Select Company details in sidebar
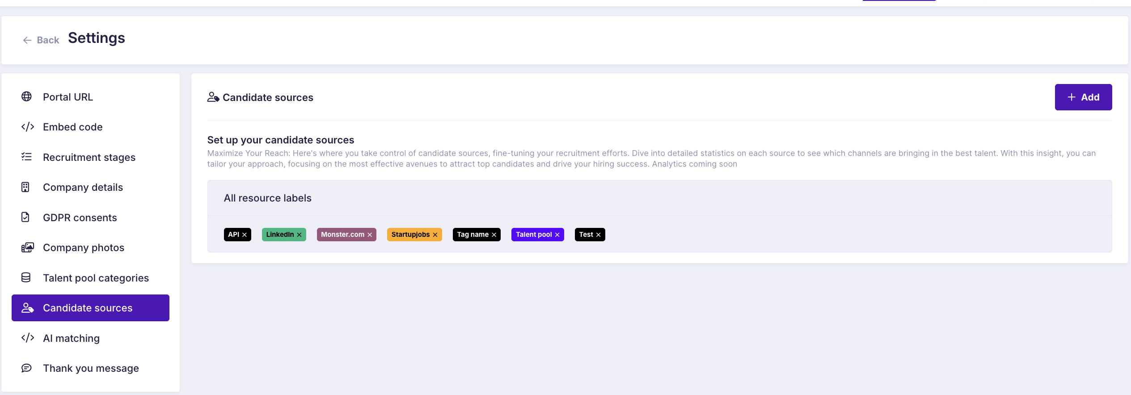 [x=83, y=187]
